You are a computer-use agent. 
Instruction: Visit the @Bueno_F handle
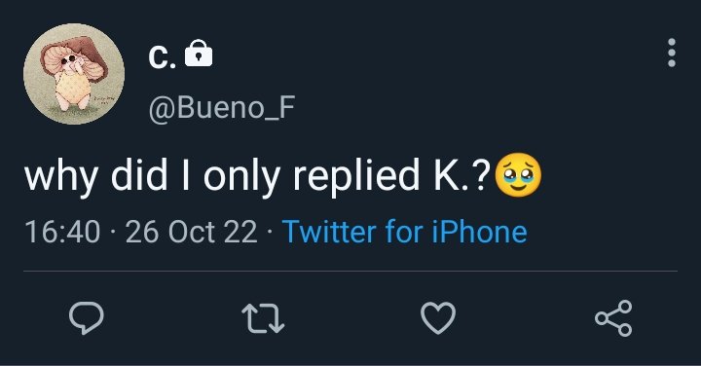(222, 108)
